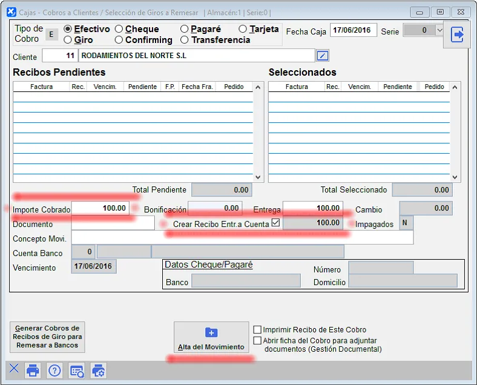Click the Importe Cobrado amount field

100,208
